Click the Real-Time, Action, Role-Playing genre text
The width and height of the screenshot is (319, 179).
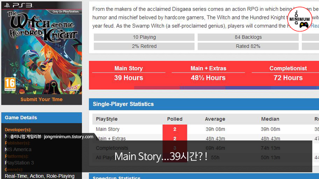click(40, 176)
